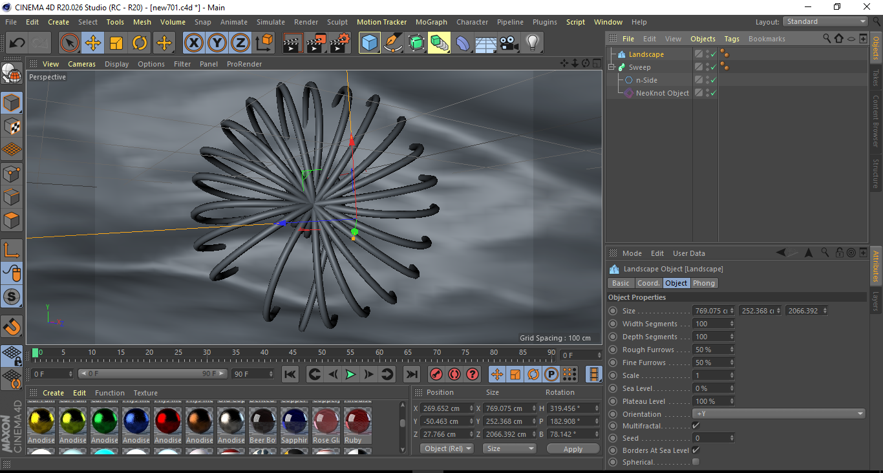883x473 pixels.
Task: Add a Camera object
Action: (509, 43)
